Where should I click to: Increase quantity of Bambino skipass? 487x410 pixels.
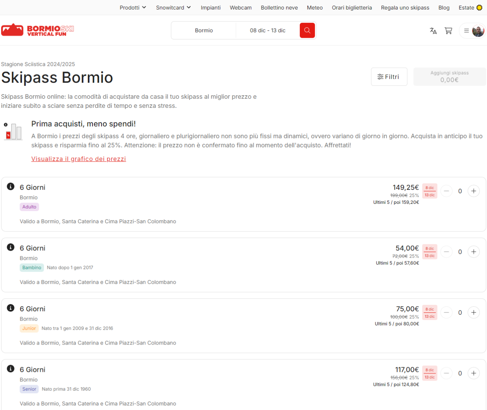(474, 251)
